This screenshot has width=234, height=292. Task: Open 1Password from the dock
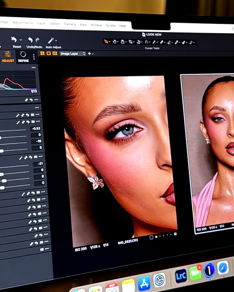click(209, 270)
